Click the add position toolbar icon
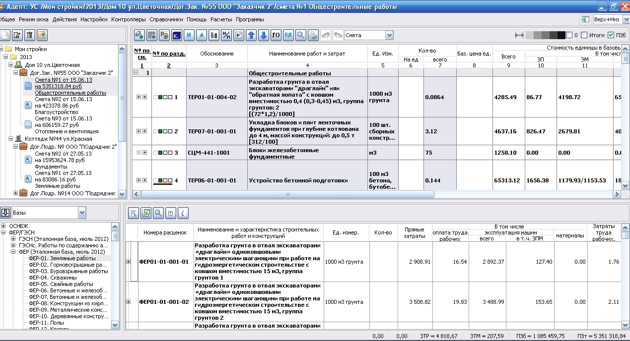 140,35
